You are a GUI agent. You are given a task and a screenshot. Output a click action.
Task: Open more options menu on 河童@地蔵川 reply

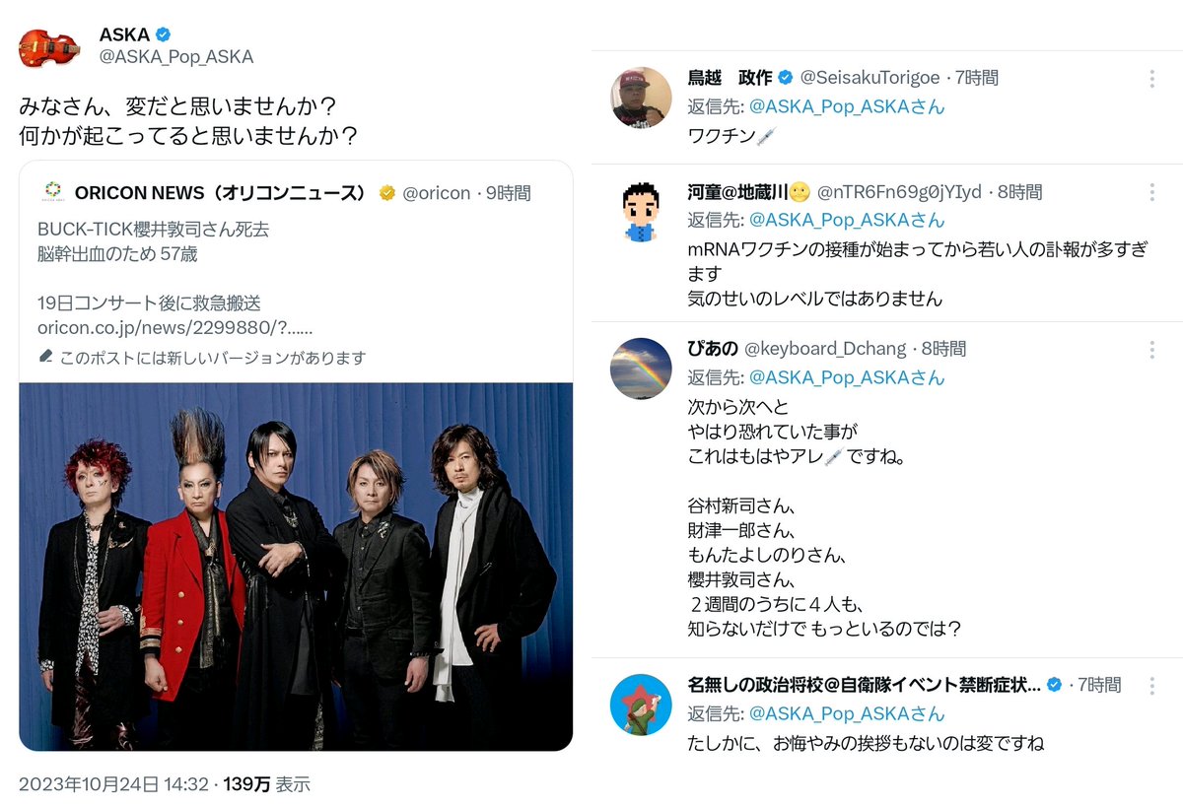[x=1152, y=192]
